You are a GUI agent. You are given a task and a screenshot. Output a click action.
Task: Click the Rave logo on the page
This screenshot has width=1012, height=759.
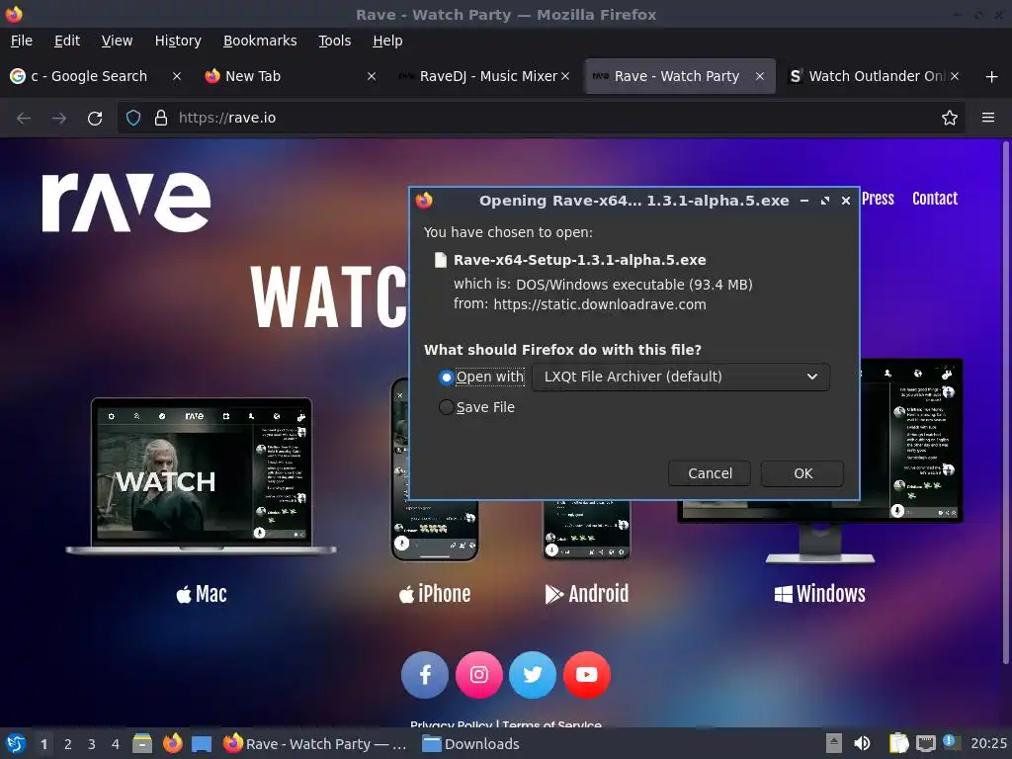[126, 202]
